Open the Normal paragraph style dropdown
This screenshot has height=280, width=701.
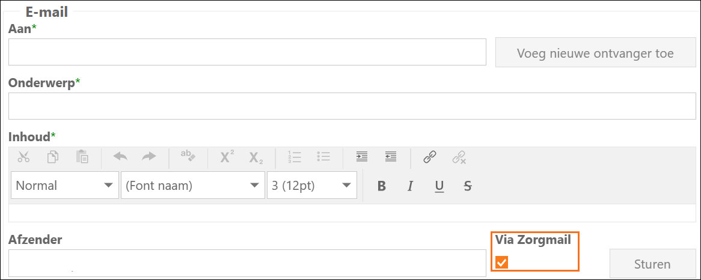65,185
